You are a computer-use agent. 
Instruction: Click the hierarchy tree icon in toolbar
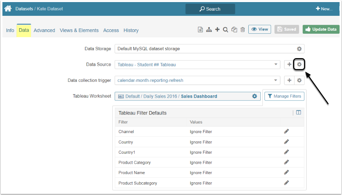[209, 30]
